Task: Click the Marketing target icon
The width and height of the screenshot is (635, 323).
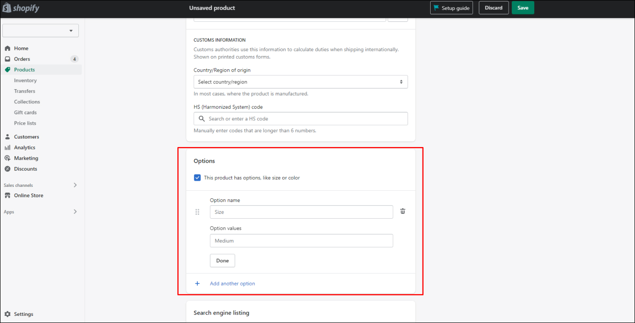Action: click(8, 158)
